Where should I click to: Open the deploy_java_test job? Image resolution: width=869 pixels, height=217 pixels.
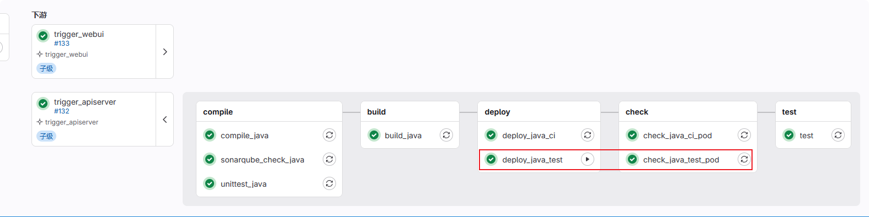532,160
